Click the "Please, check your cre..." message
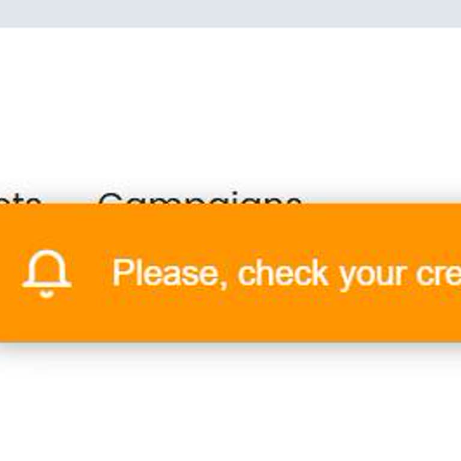Screen dimensions: 461x461 tap(287, 274)
